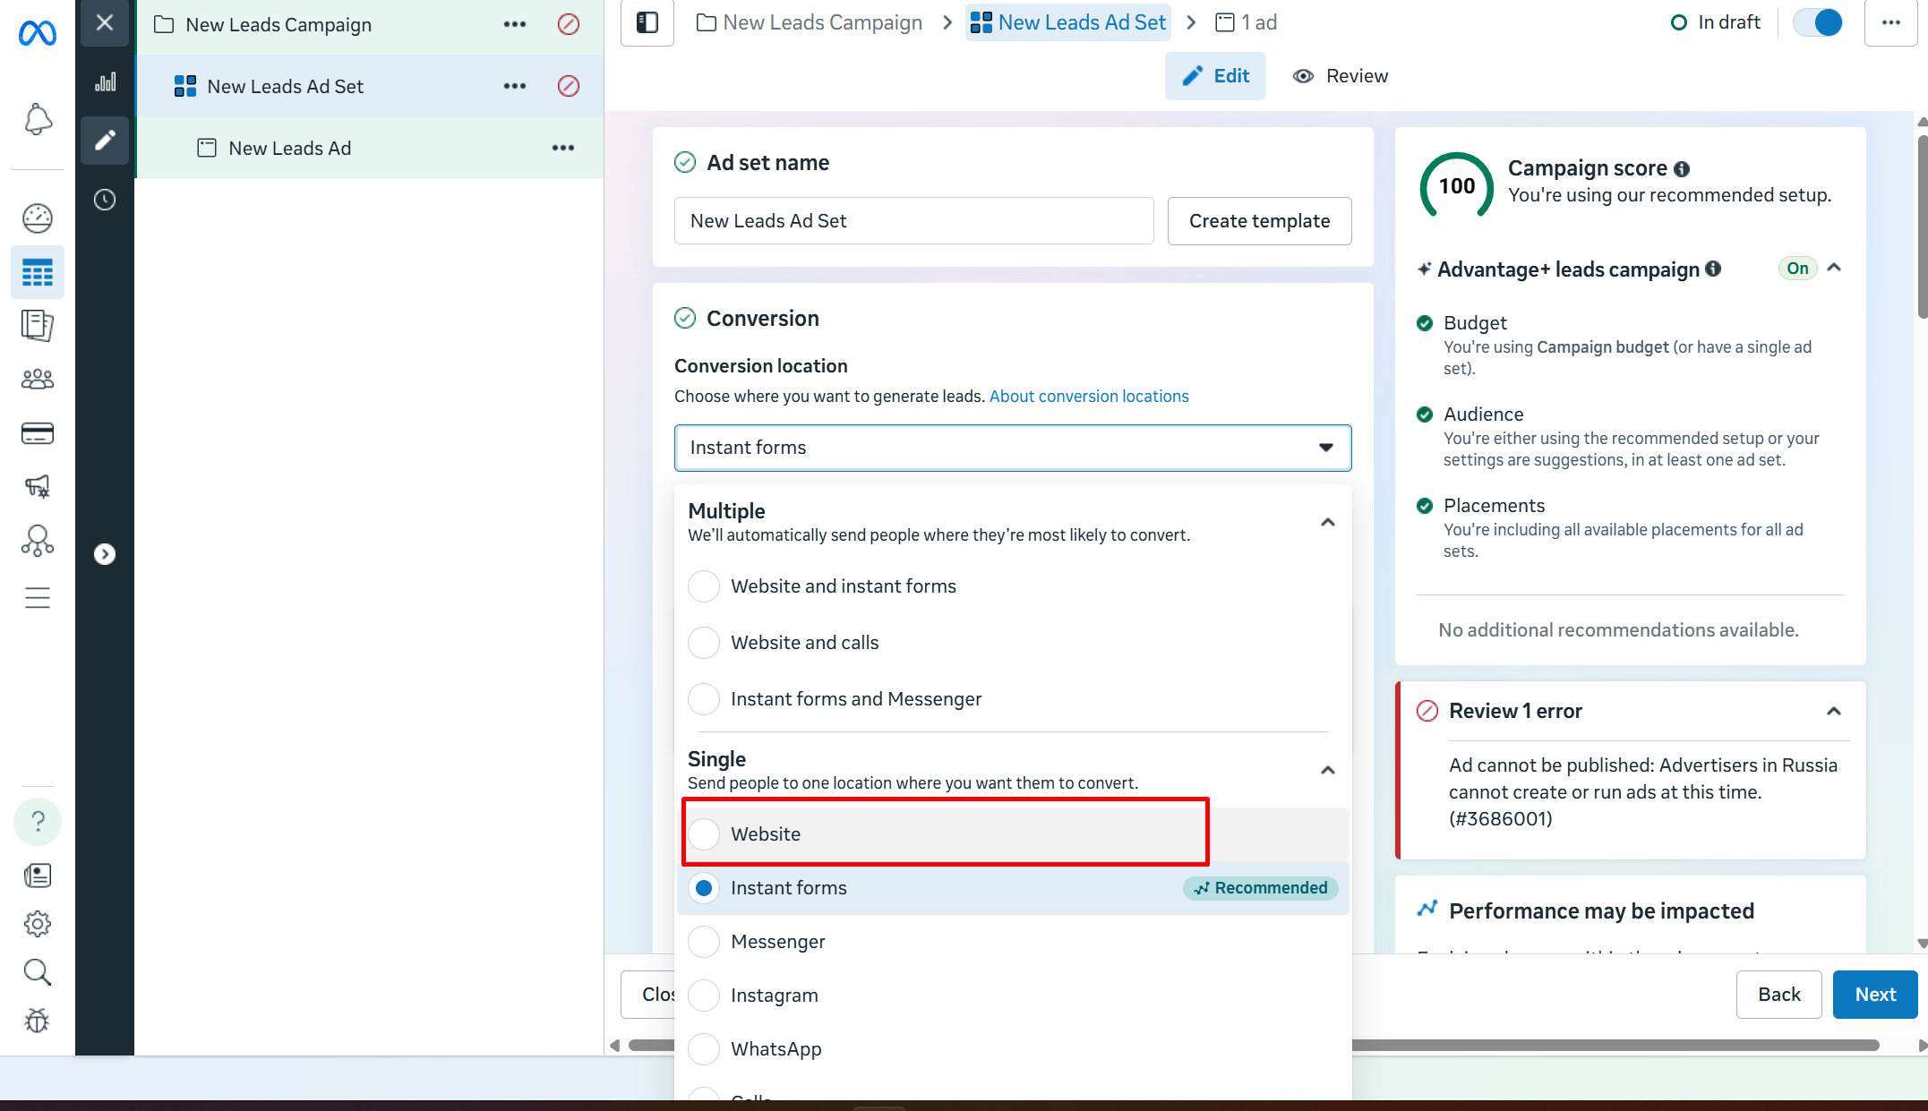Open Conversion location Instant forms dropdown
Viewport: 1928px width, 1111px height.
pos(1012,448)
